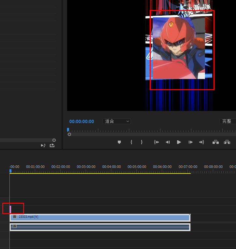
Task: Select the audio clip below 23333.mp4
Action: click(x=100, y=227)
